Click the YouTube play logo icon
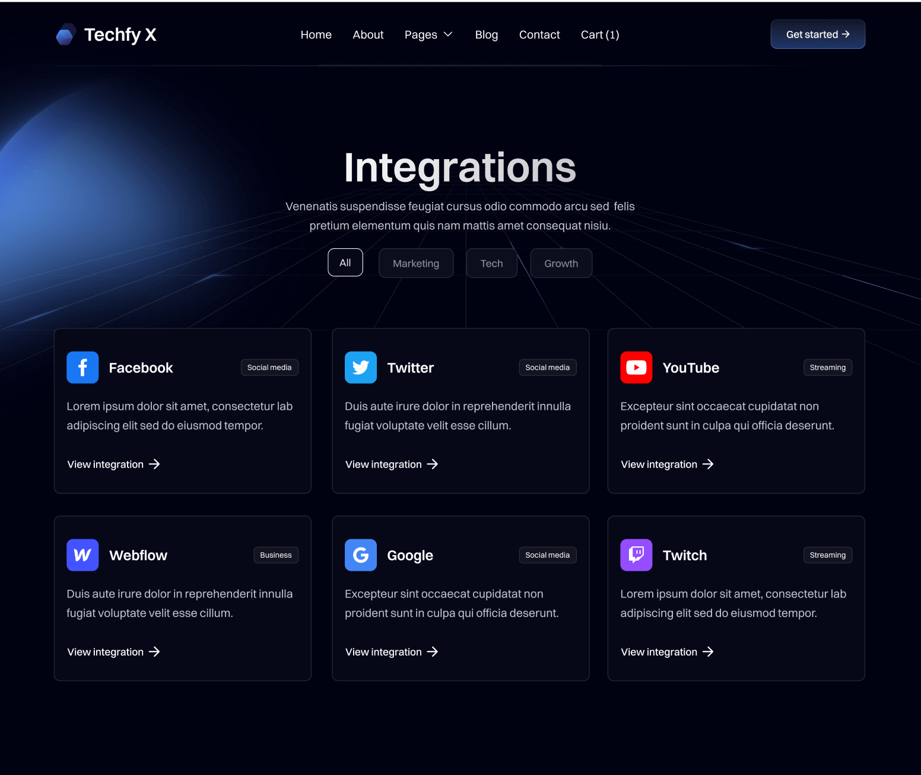 [636, 368]
